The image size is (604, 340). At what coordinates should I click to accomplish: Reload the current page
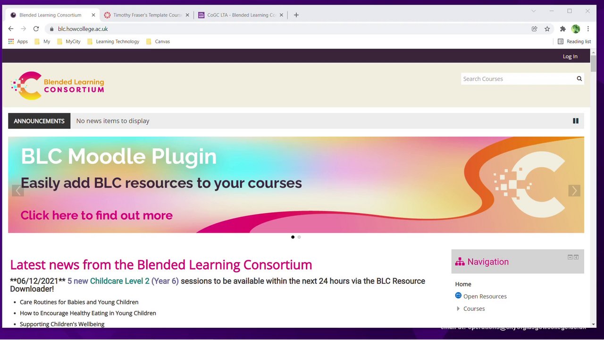click(36, 29)
